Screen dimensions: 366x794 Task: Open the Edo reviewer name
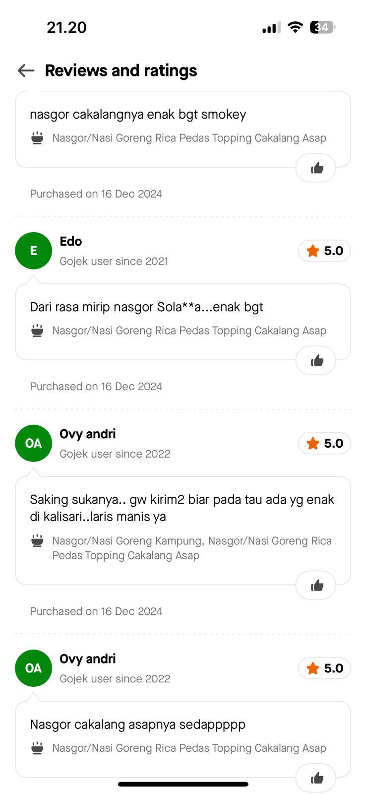click(x=71, y=242)
